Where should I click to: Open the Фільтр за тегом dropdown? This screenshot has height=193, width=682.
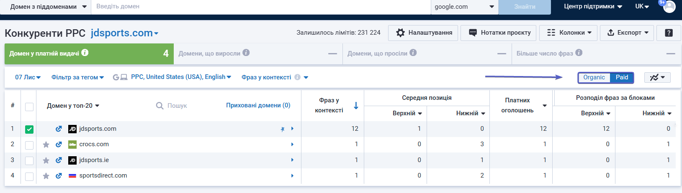pyautogui.click(x=77, y=77)
